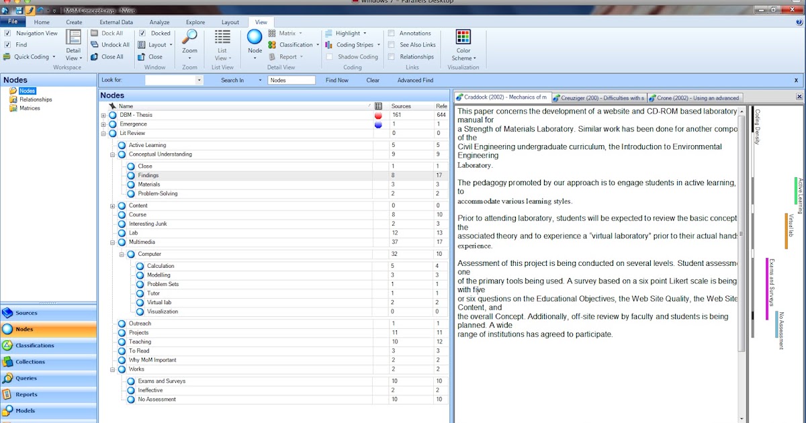Switch to the External Data tab

[116, 22]
